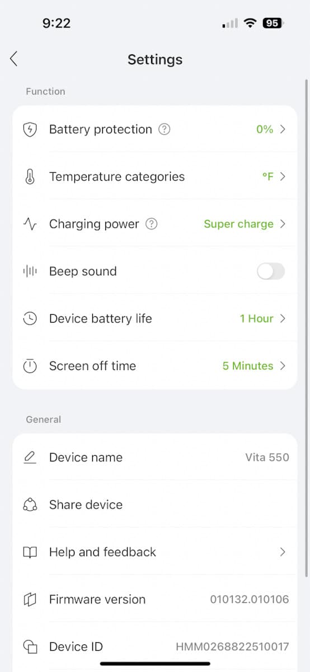Open Device battery life 1 Hour setting

(262, 319)
